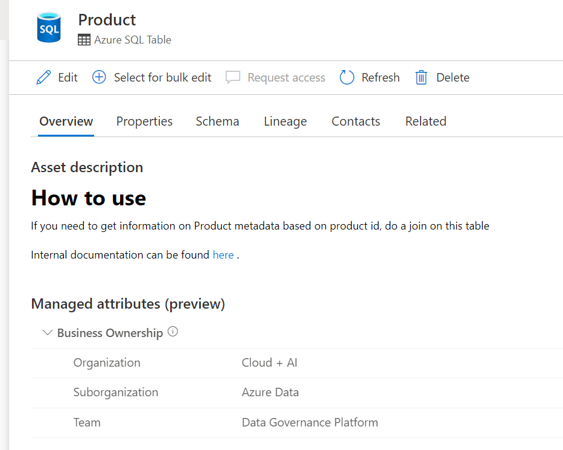
Task: Click the bulk edit plus-circle icon
Action: [99, 77]
